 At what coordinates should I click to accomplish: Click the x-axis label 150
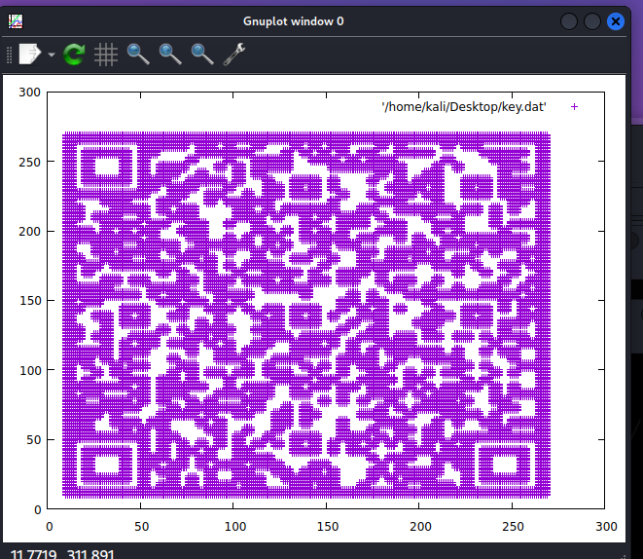coord(327,527)
